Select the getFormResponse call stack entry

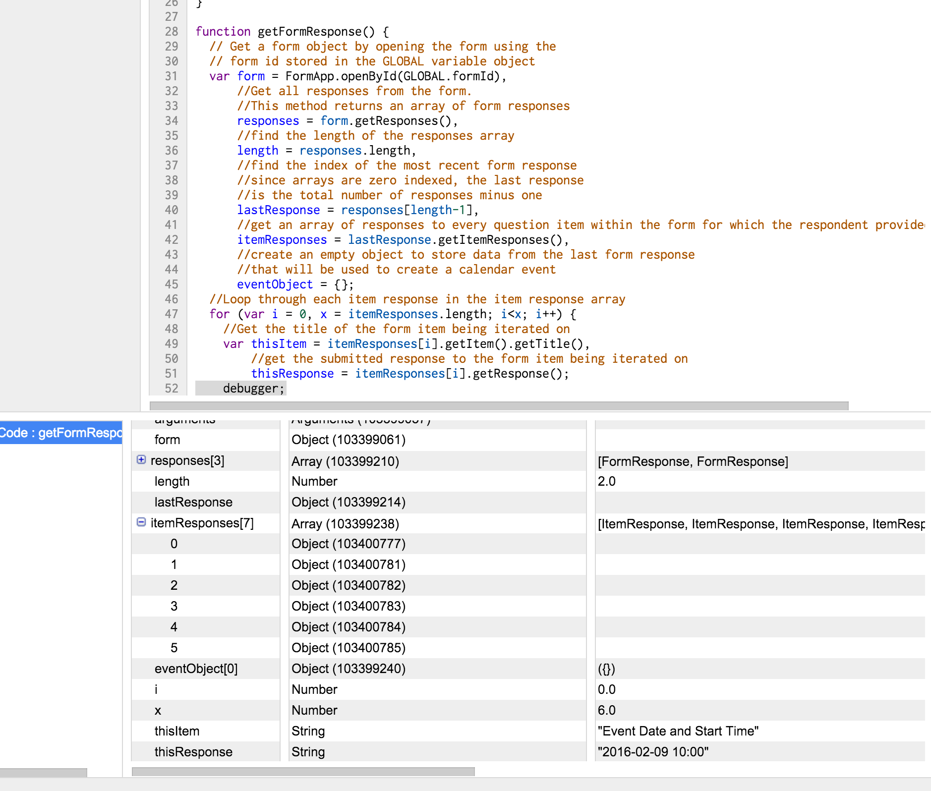point(61,433)
